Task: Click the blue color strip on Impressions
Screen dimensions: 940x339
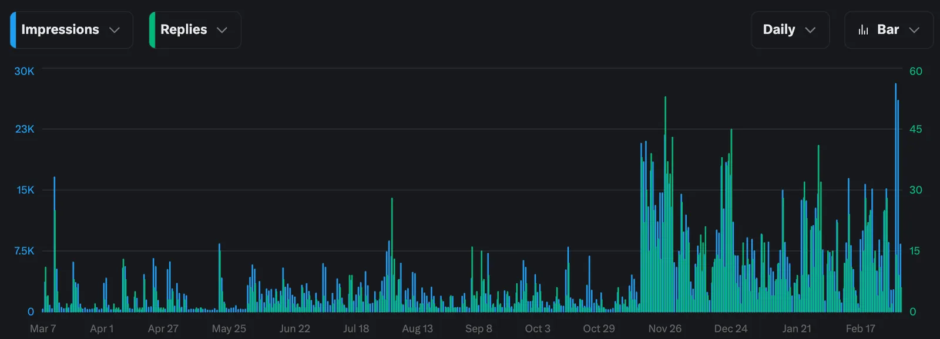Action: (13, 30)
